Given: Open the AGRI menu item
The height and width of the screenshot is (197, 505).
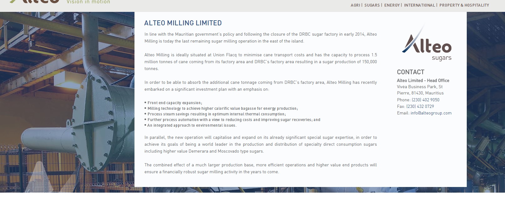Looking at the screenshot, I should [355, 5].
